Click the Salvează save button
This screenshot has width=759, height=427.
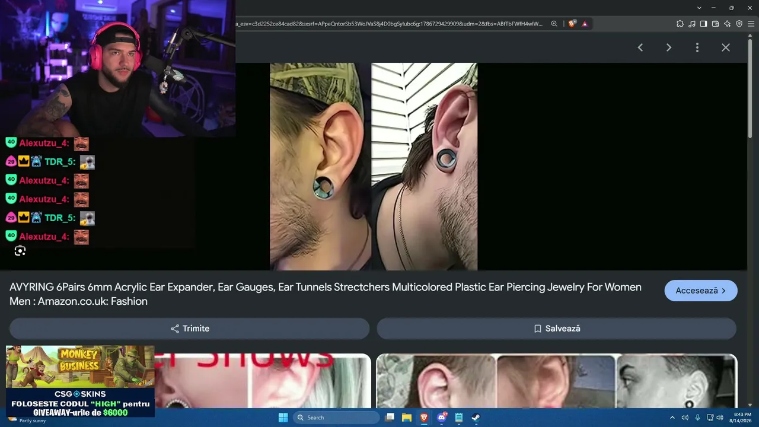[x=557, y=329]
